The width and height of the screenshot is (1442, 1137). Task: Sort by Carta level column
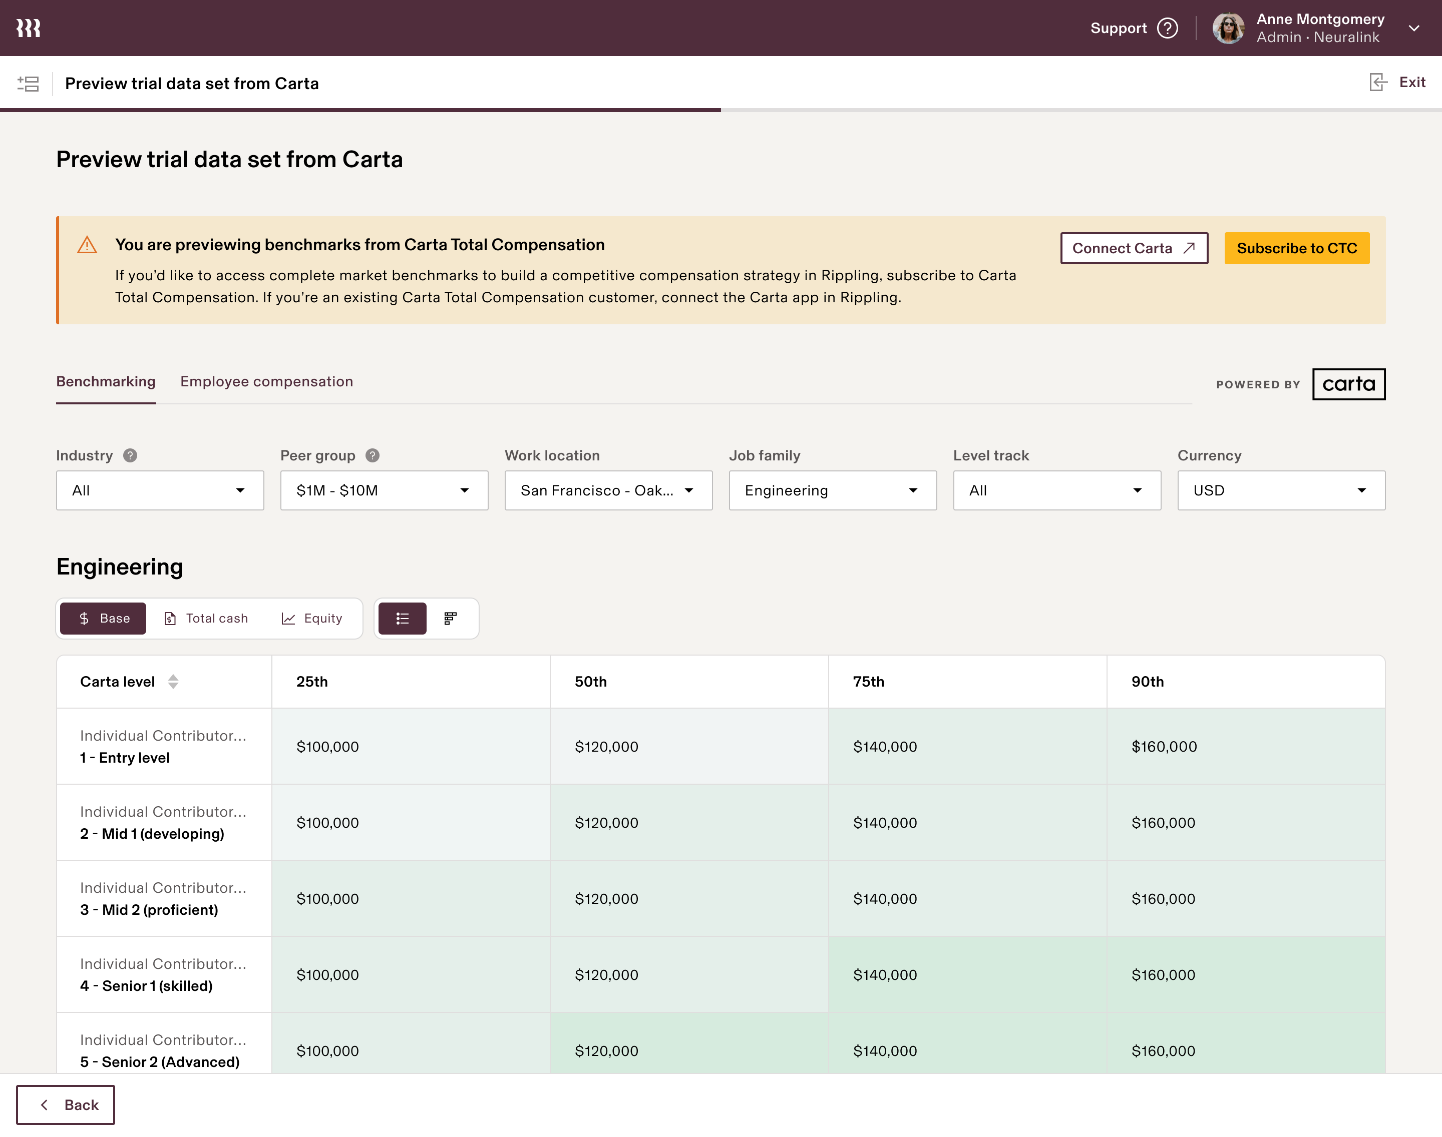click(x=173, y=682)
